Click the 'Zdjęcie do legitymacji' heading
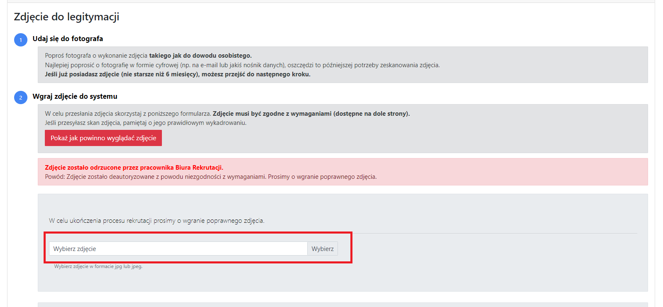Image resolution: width=663 pixels, height=307 pixels. coord(66,17)
